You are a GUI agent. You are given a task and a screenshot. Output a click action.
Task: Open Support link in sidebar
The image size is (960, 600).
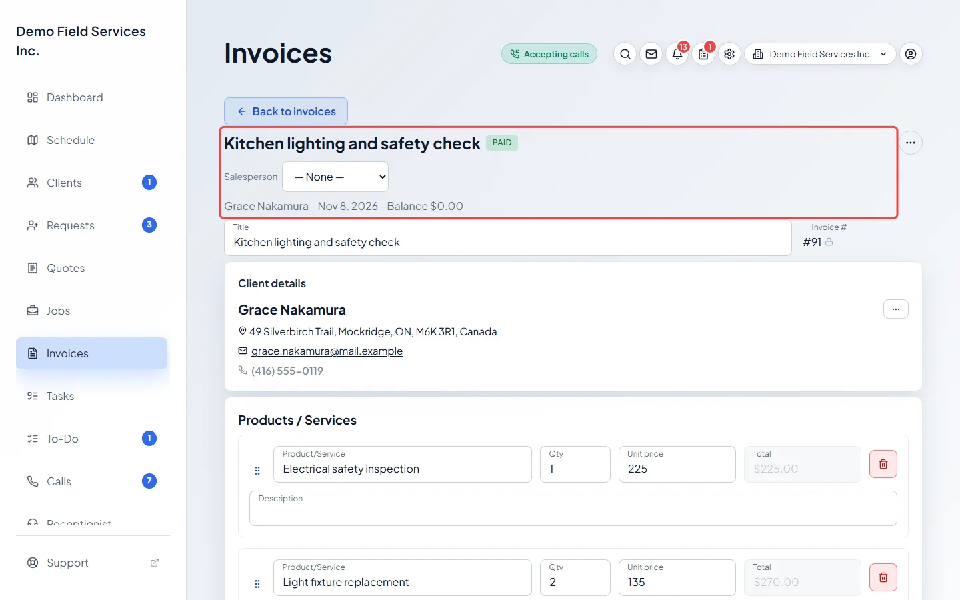tap(92, 563)
